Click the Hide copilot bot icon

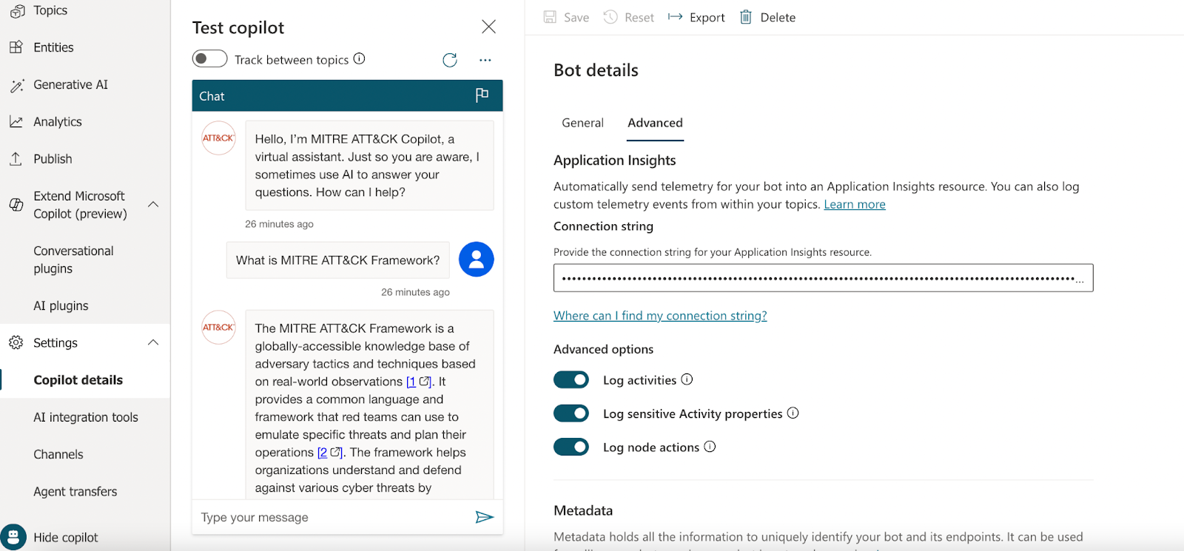[13, 537]
